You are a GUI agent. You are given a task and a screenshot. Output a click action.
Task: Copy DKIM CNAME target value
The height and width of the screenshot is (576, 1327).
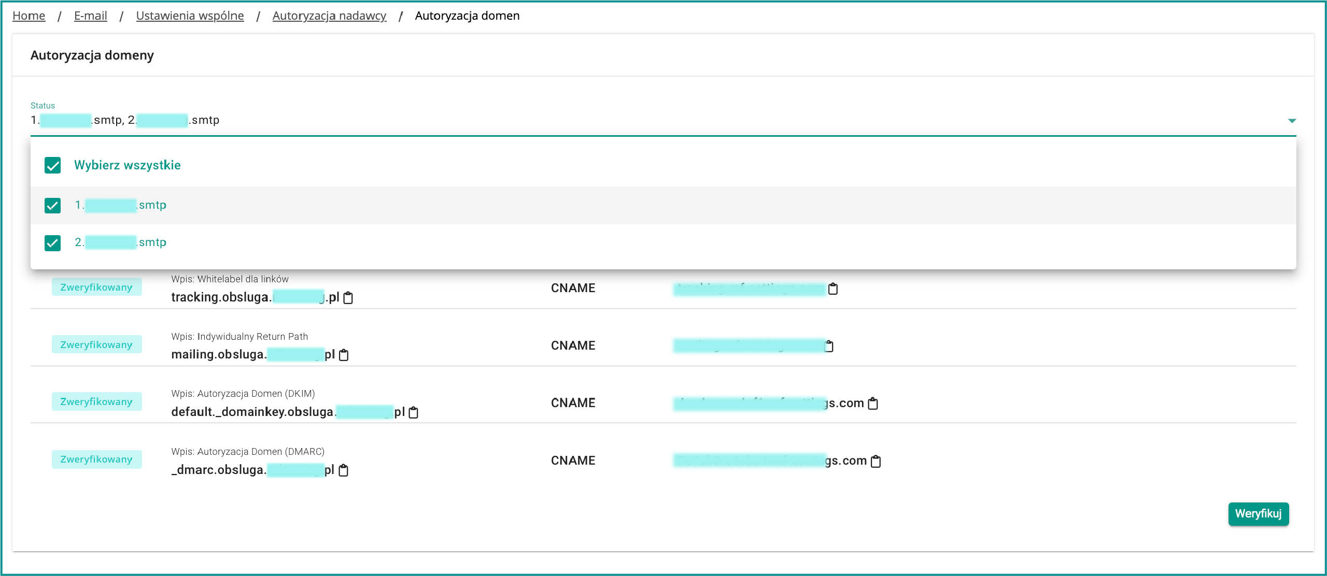point(873,404)
